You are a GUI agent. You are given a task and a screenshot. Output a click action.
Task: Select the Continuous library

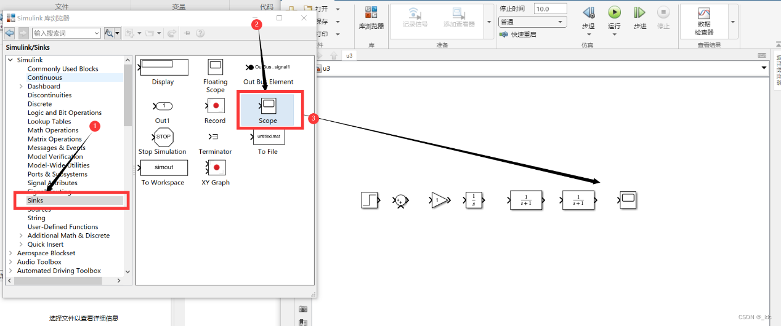pos(44,78)
